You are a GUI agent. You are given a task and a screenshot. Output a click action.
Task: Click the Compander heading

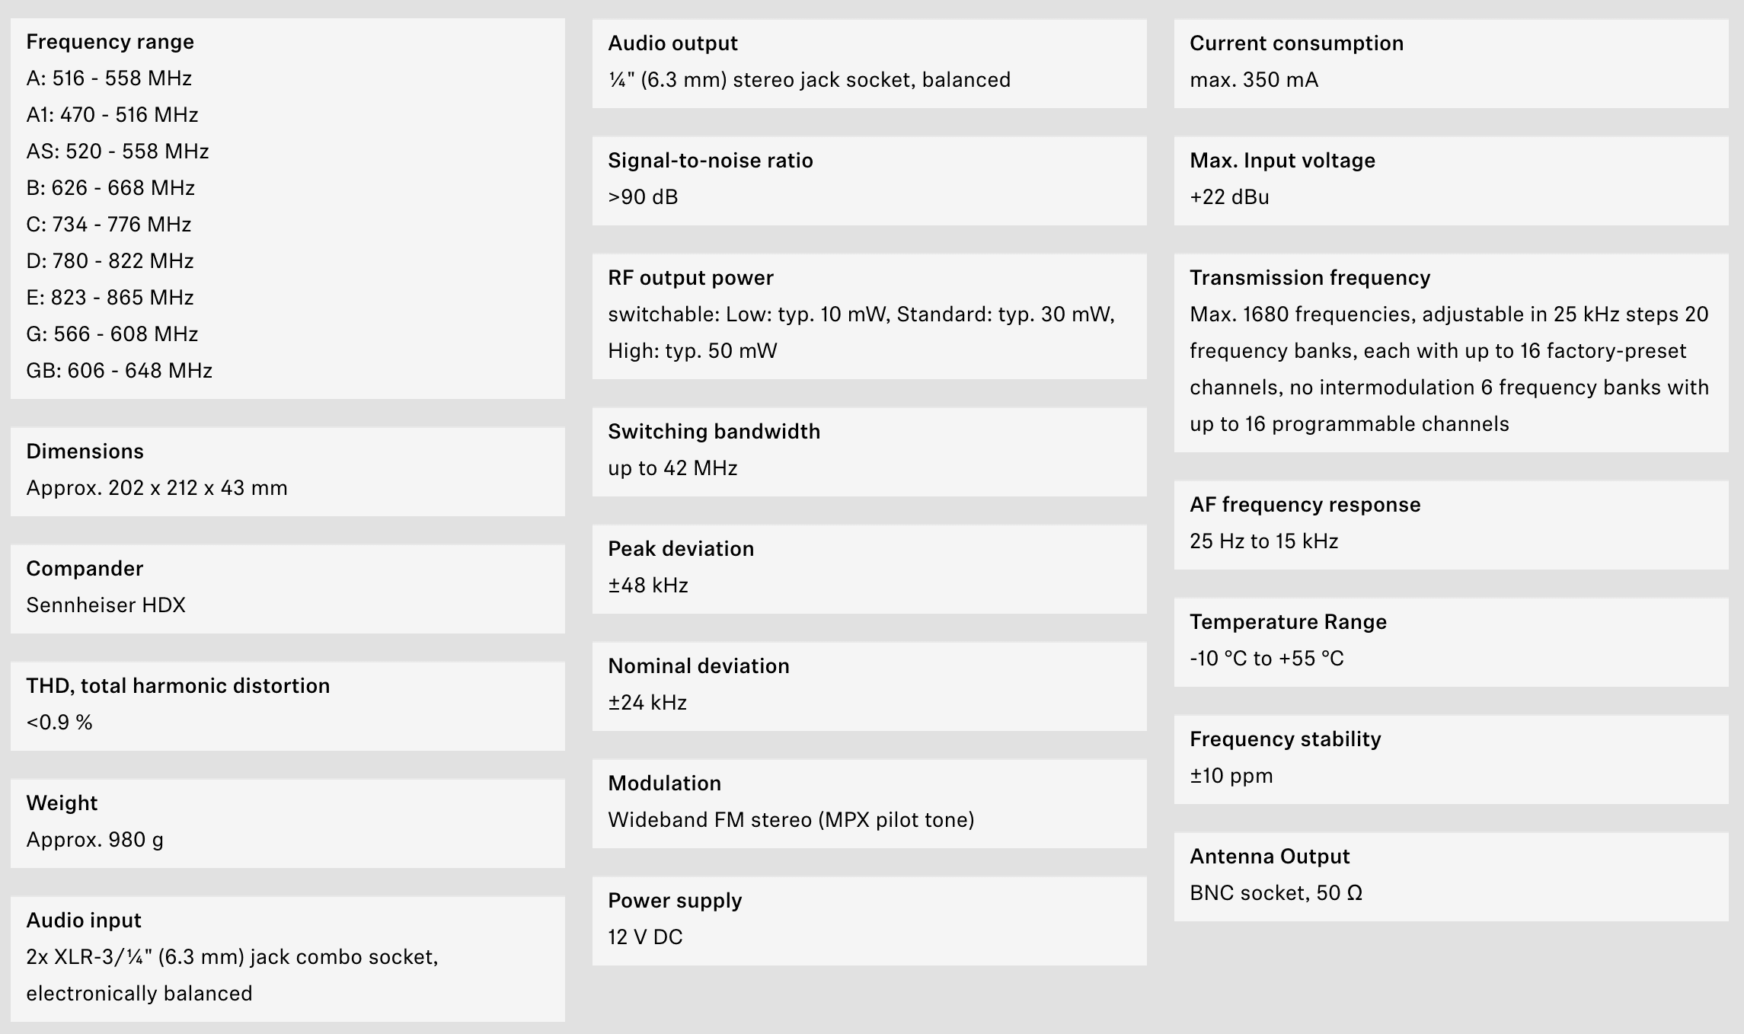pyautogui.click(x=85, y=569)
